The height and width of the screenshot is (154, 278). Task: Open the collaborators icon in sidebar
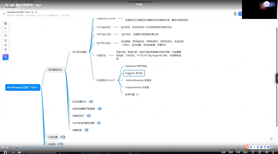click(5, 45)
